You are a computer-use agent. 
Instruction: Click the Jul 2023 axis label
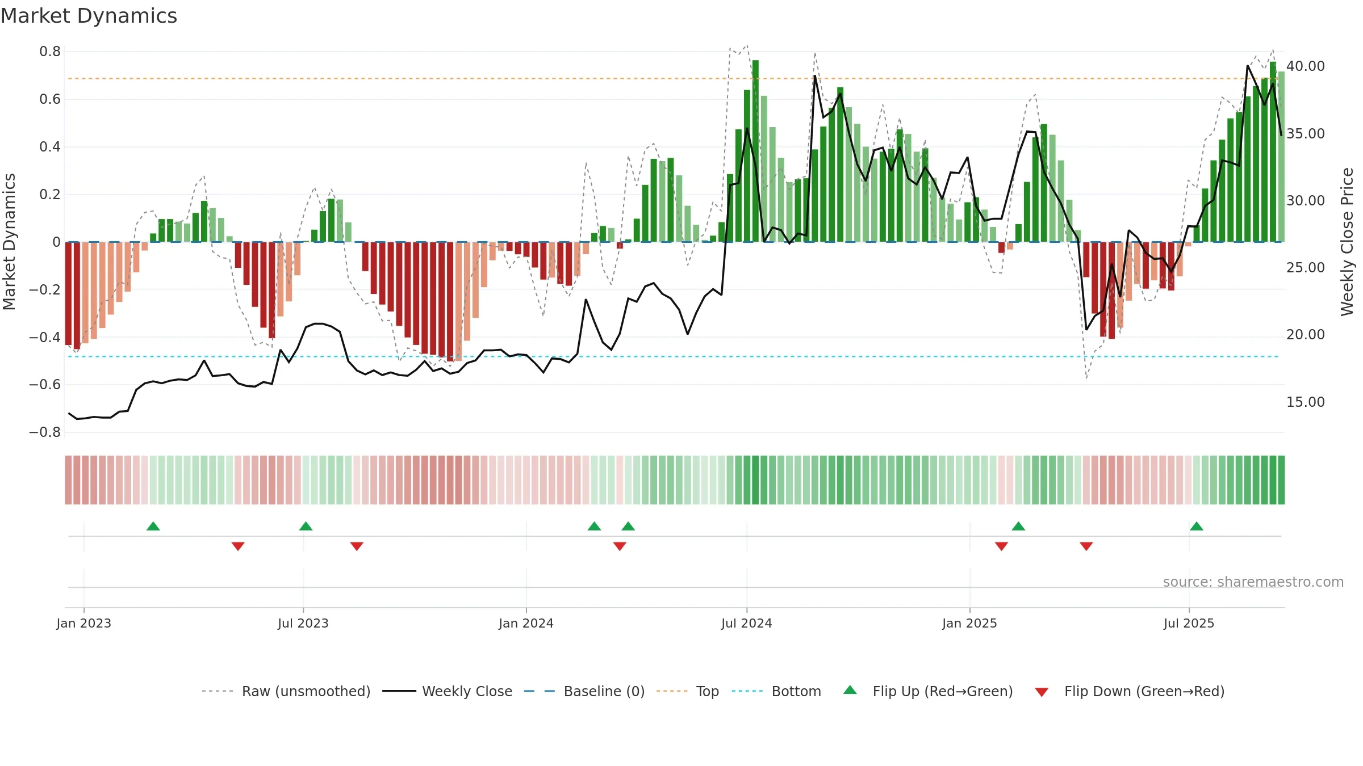(303, 623)
